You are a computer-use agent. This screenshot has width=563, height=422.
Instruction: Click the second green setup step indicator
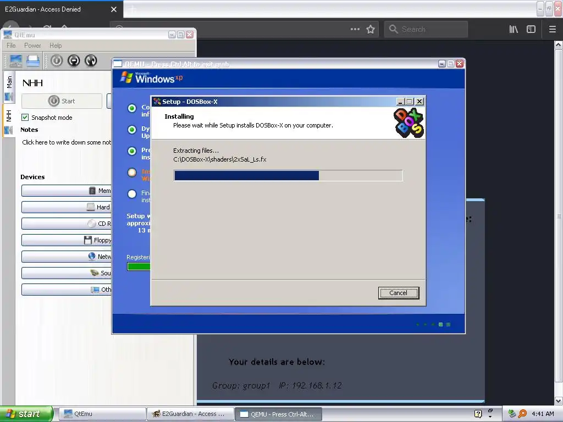click(x=132, y=130)
